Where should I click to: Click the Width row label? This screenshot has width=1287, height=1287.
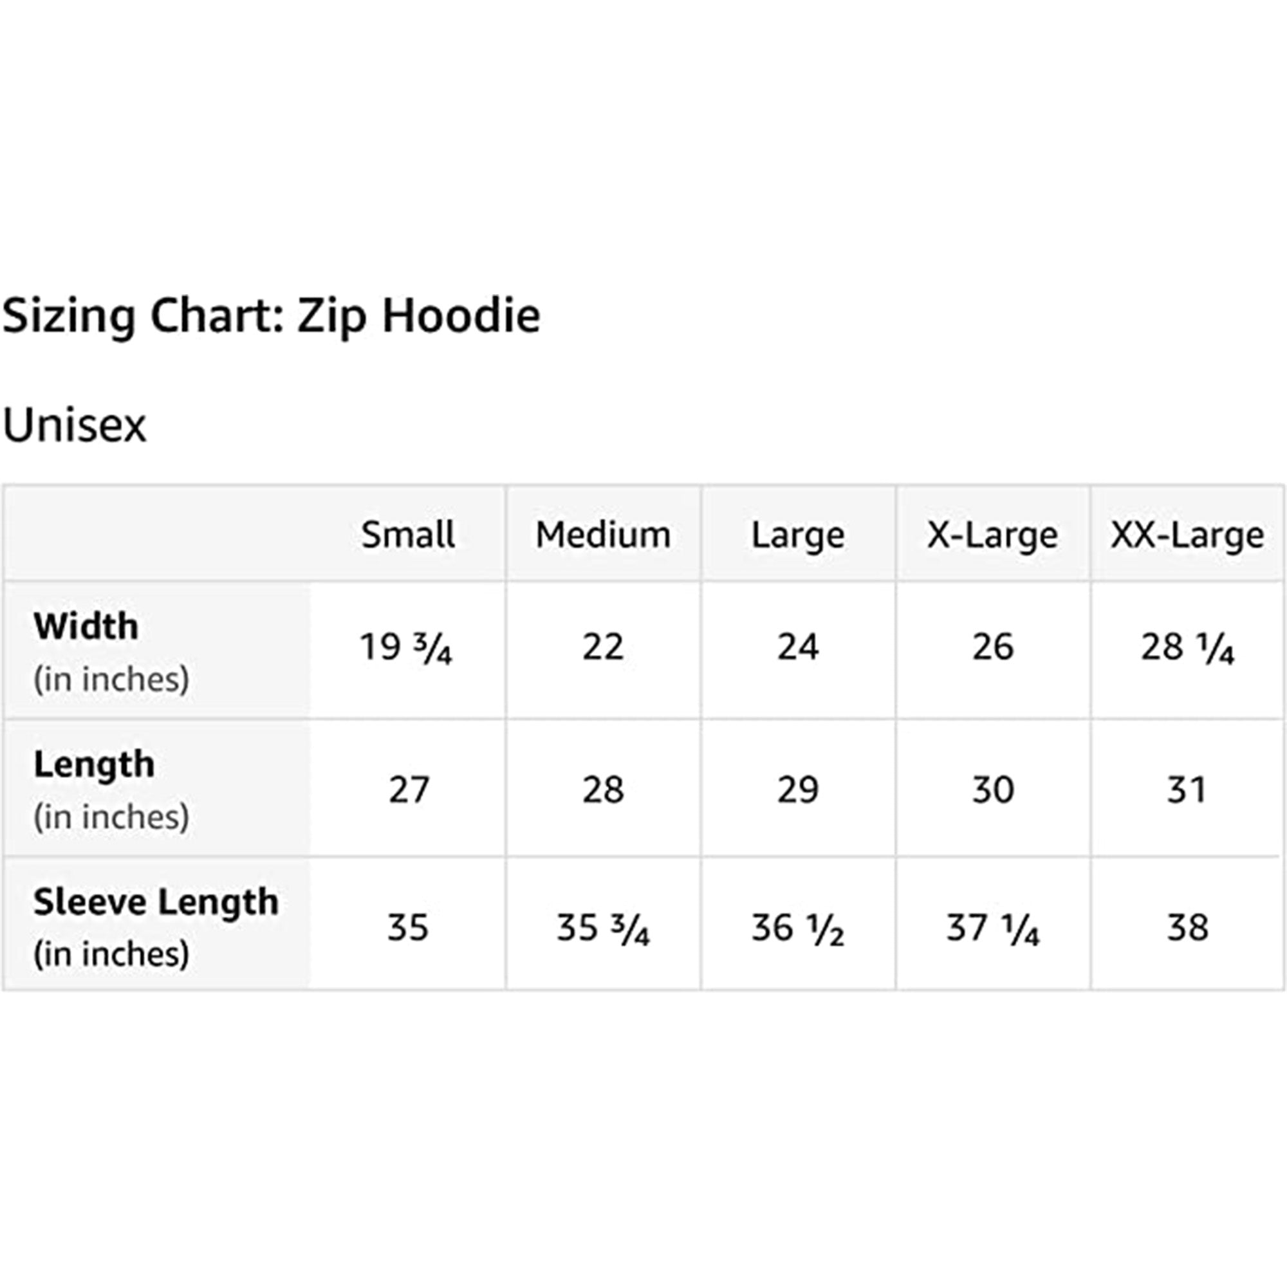click(87, 627)
